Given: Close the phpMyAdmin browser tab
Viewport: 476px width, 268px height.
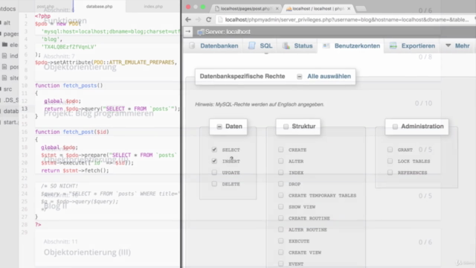Looking at the screenshot, I should (349, 8).
